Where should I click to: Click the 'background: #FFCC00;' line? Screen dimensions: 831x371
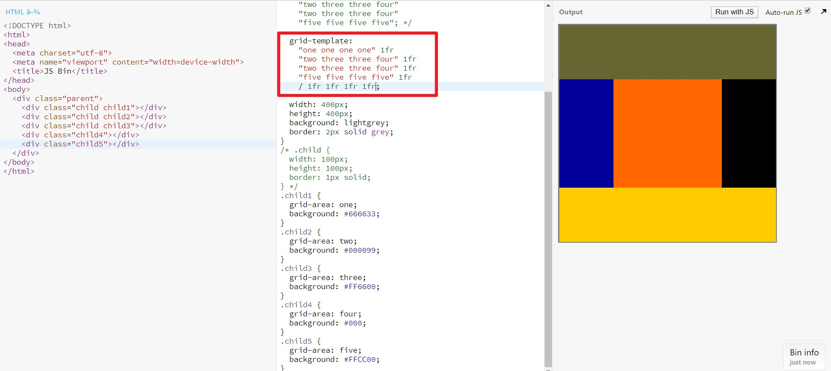click(x=334, y=359)
